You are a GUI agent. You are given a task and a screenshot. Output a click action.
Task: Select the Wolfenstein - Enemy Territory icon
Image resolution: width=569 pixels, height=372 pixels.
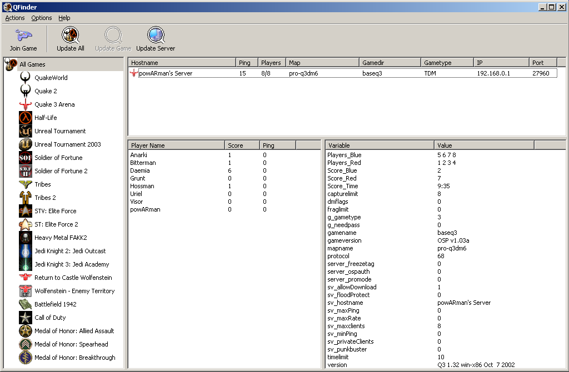(x=26, y=291)
